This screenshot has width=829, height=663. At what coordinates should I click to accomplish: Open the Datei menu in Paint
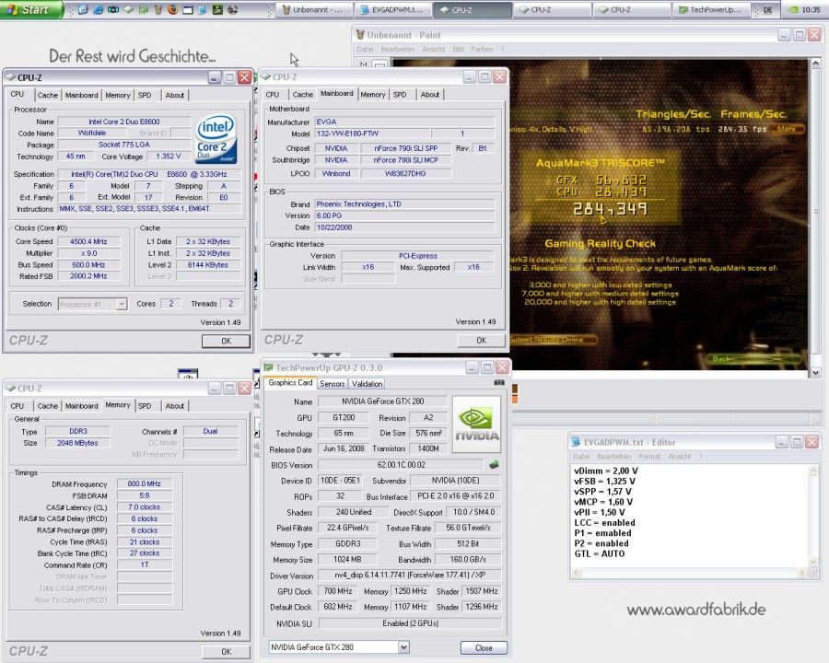pyautogui.click(x=366, y=49)
